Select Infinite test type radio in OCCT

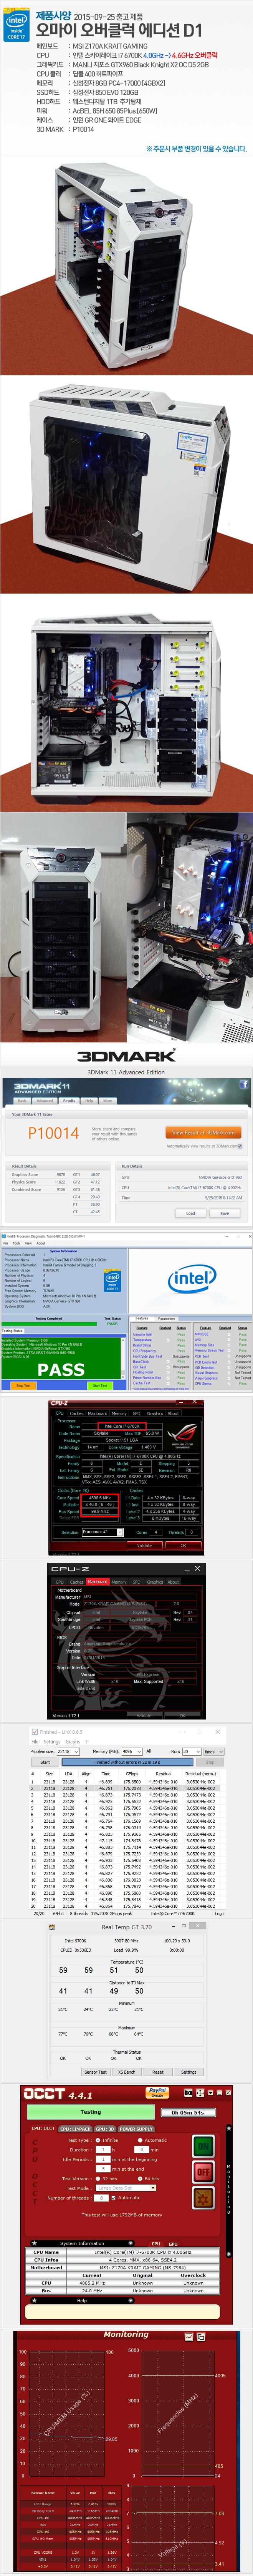click(x=97, y=2140)
